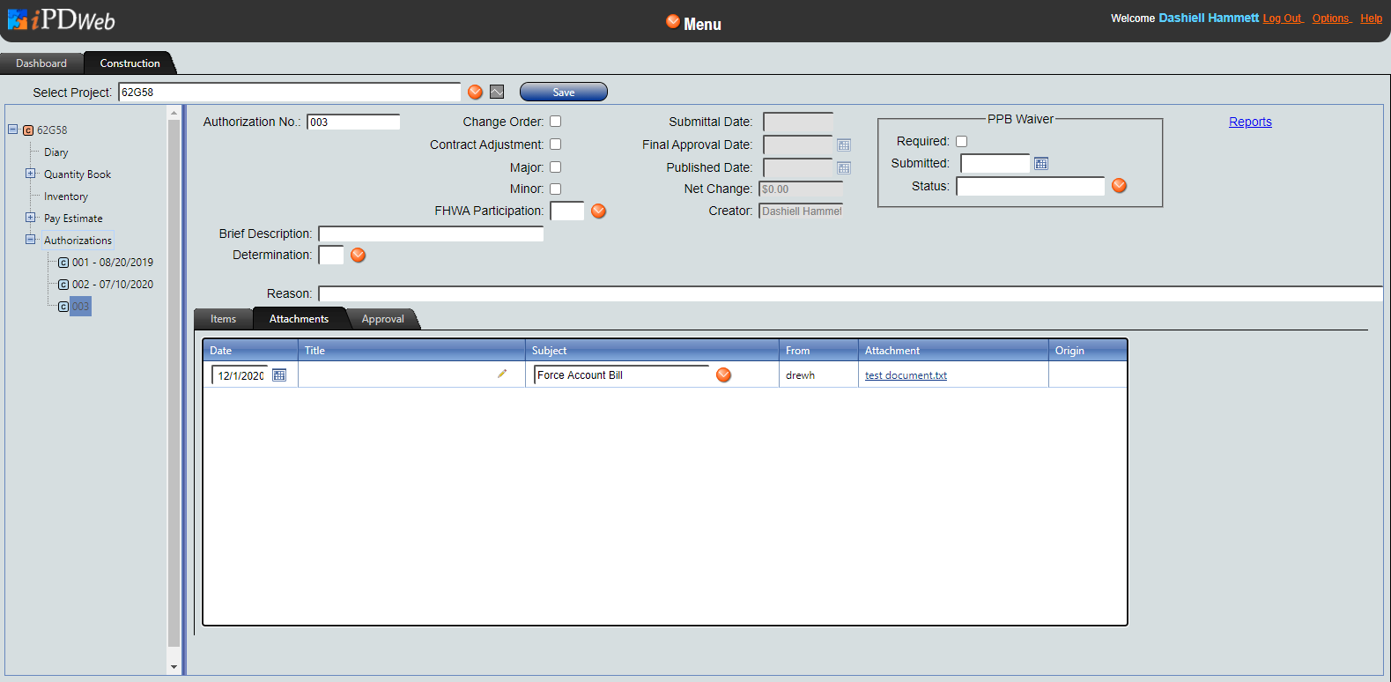Viewport: 1391px width, 682px height.
Task: Click the sidebar vertical scrollbar down arrow
Action: (174, 667)
